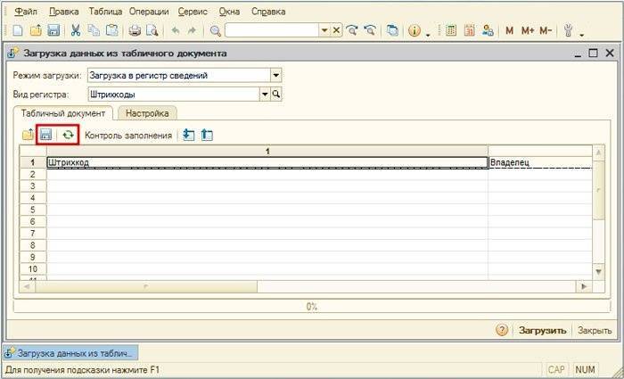This screenshot has width=624, height=379.
Task: Click the horizontal scrollbar thumb
Action: pos(146,286)
